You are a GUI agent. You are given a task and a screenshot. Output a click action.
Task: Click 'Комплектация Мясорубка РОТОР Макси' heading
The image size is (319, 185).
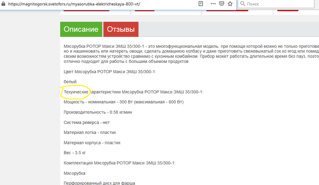tap(119, 163)
